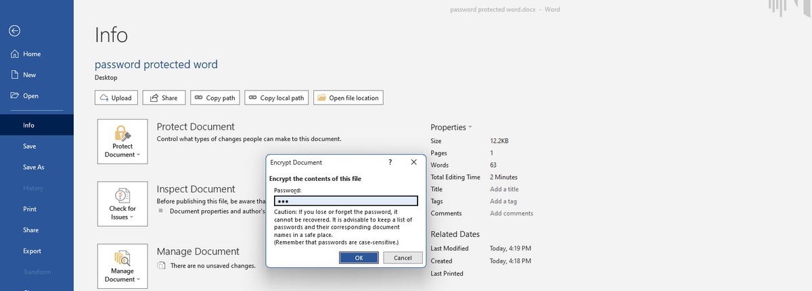The width and height of the screenshot is (812, 291).
Task: Click the Manage Document magnifier icon
Action: tap(122, 258)
